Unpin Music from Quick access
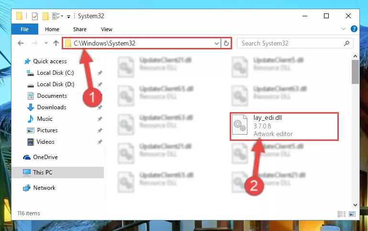 pyautogui.click(x=100, y=119)
